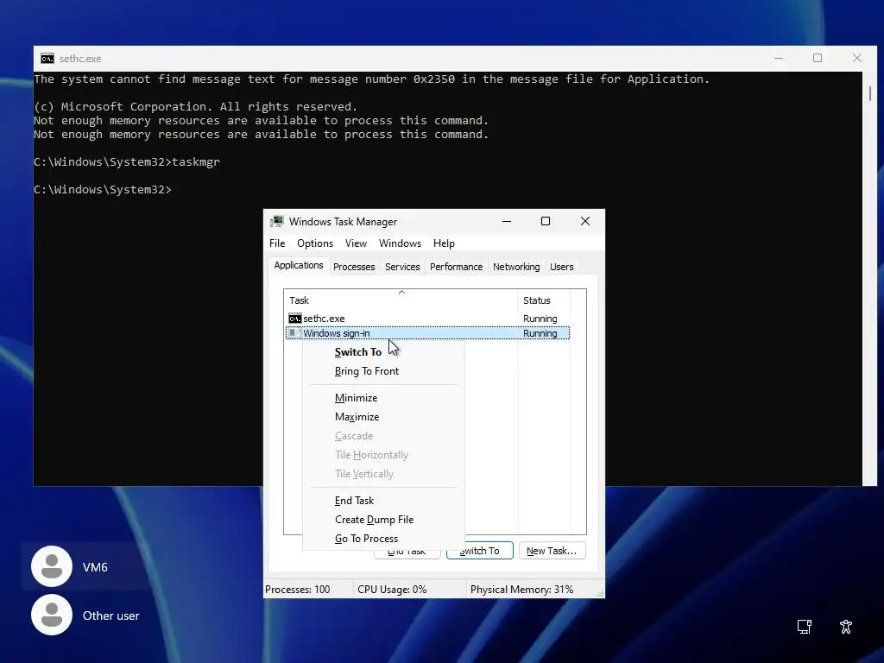Image resolution: width=884 pixels, height=663 pixels.
Task: Click the New Task... button
Action: [552, 551]
